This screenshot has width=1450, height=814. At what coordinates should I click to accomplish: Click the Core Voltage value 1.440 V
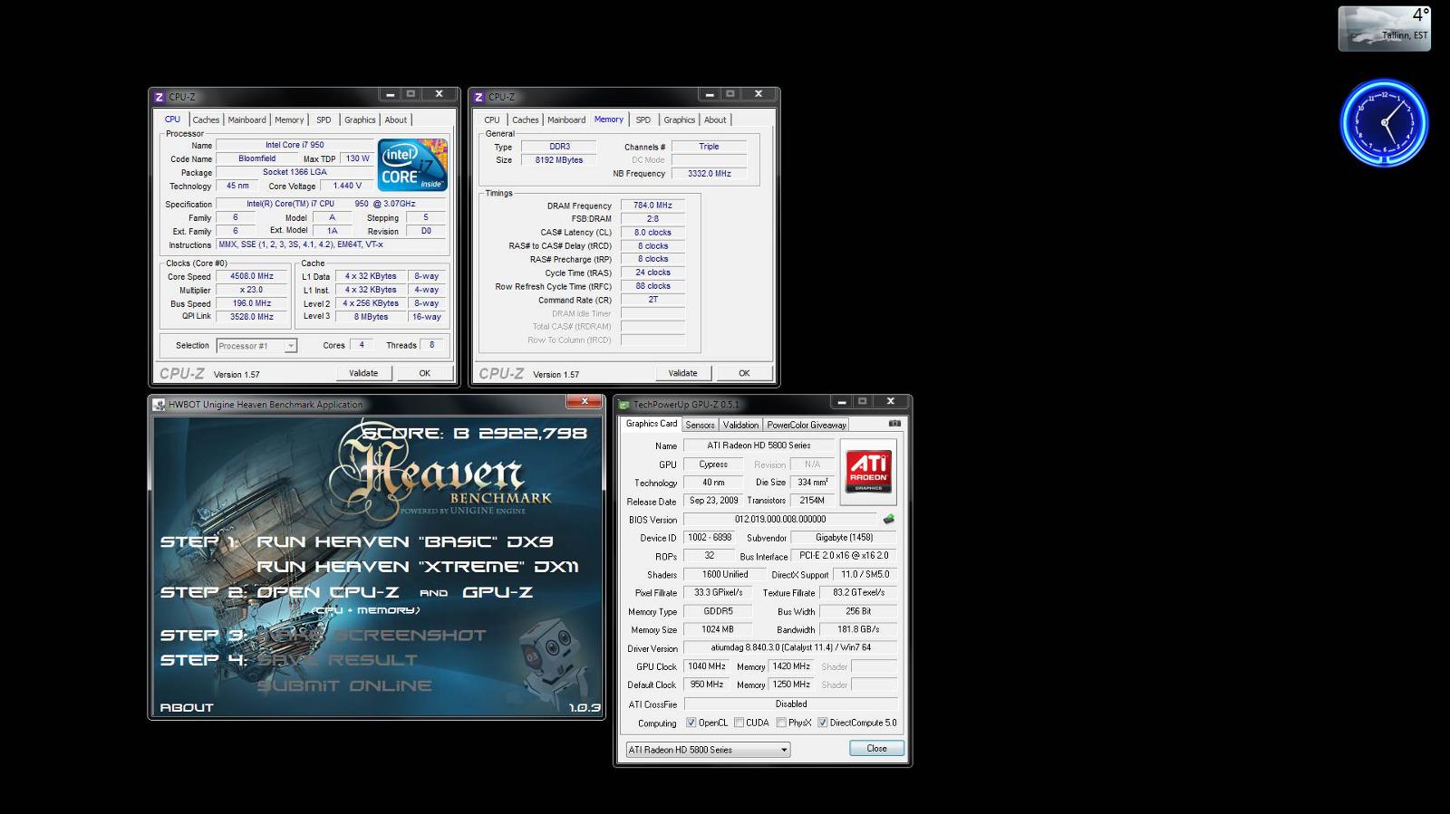click(x=347, y=186)
